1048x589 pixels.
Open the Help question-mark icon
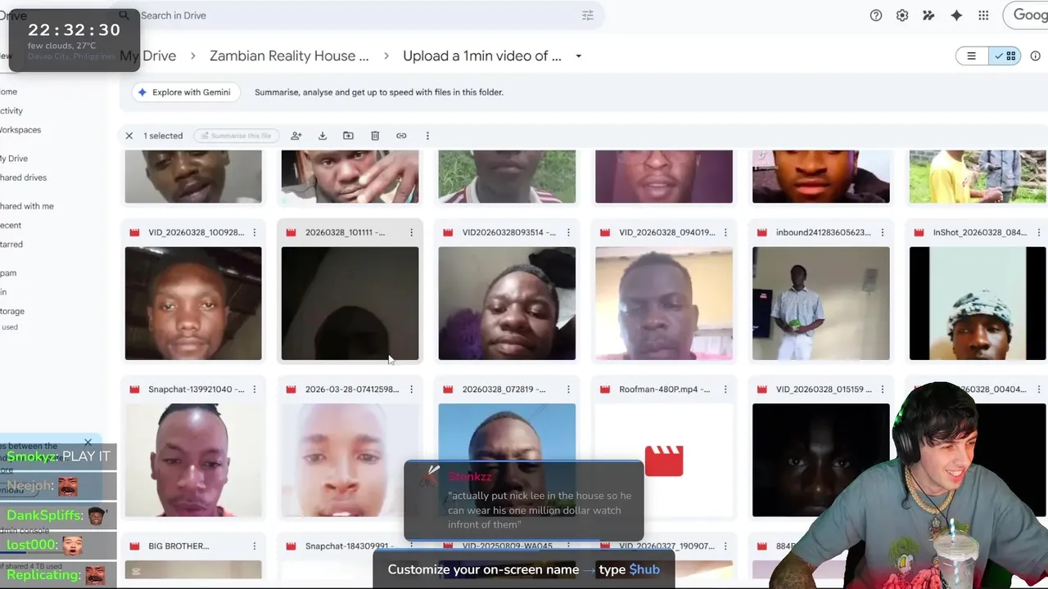click(876, 16)
